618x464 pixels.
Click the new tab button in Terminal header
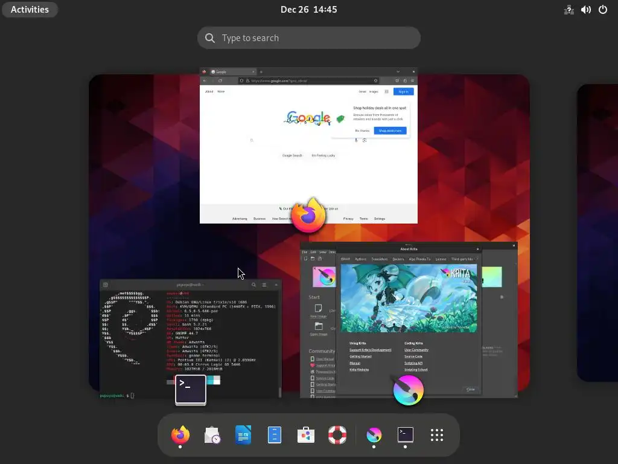(x=106, y=285)
